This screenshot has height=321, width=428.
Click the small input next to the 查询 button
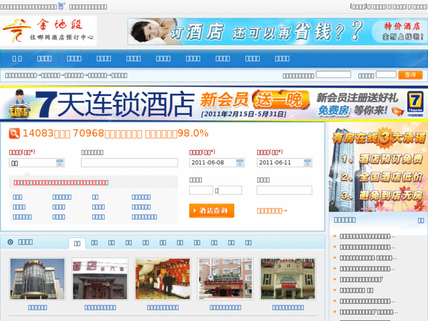click(386, 75)
